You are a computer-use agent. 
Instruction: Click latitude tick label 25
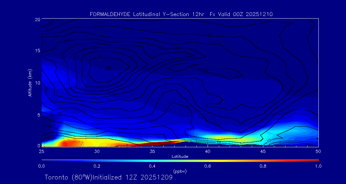pyautogui.click(x=41, y=151)
